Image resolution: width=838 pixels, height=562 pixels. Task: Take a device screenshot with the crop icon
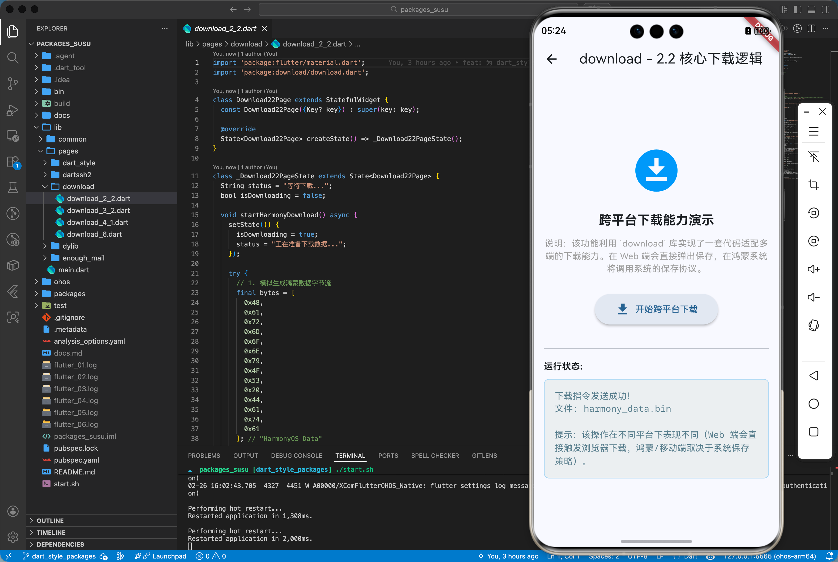pyautogui.click(x=814, y=185)
